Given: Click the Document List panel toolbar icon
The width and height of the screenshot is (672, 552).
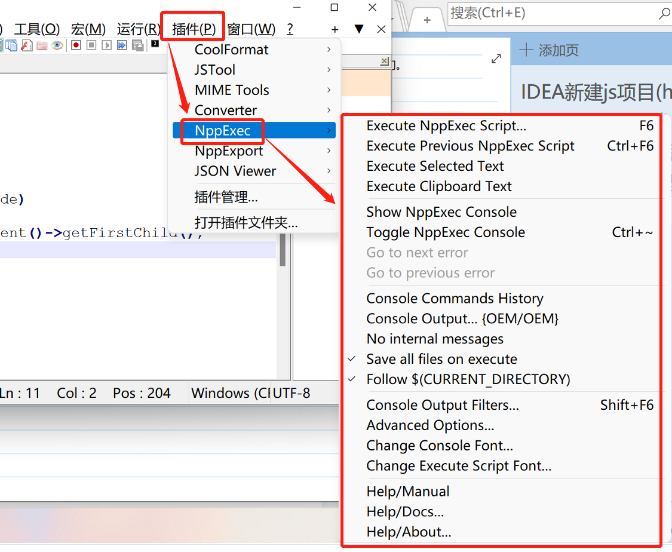Looking at the screenshot, I should click(11, 45).
